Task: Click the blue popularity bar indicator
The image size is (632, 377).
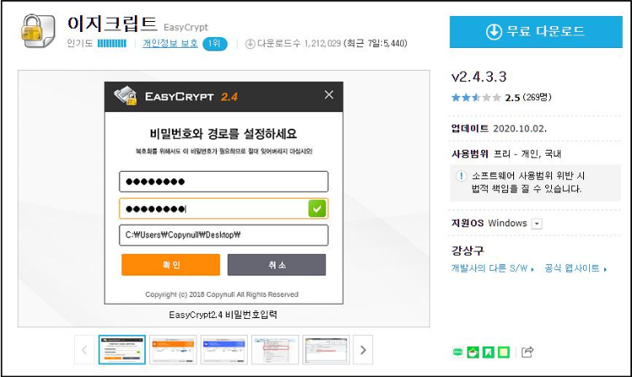Action: [112, 44]
